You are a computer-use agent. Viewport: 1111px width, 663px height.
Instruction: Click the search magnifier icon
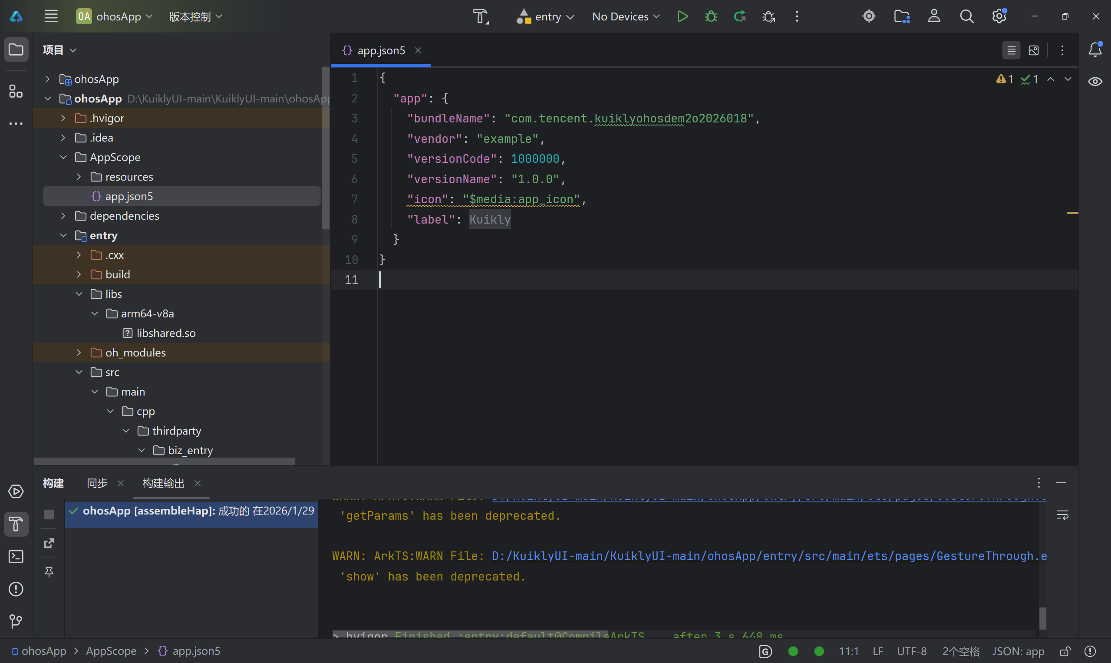967,16
